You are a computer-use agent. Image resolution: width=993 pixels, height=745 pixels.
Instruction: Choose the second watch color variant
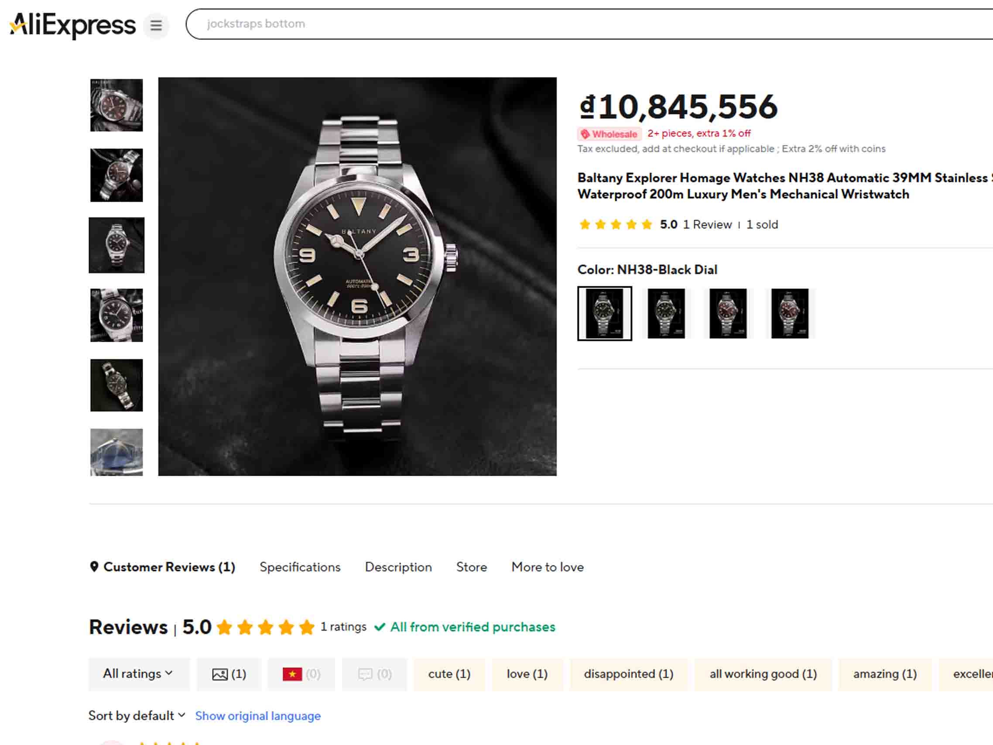point(666,313)
